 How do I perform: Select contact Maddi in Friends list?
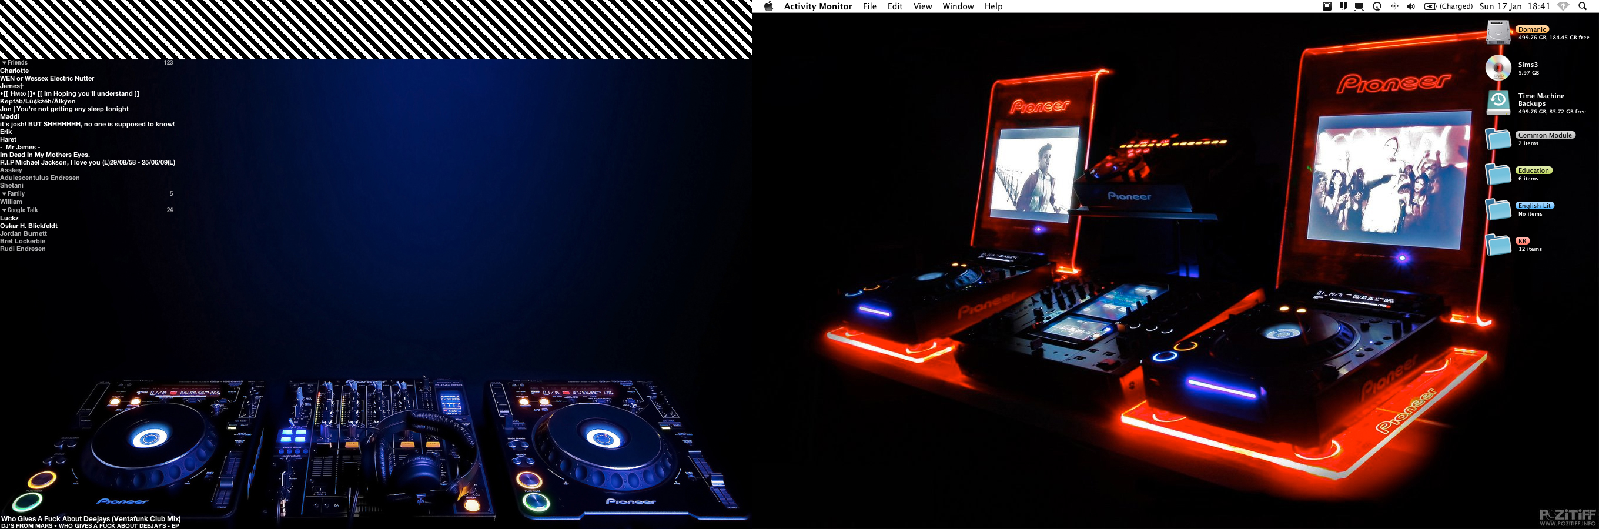10,116
